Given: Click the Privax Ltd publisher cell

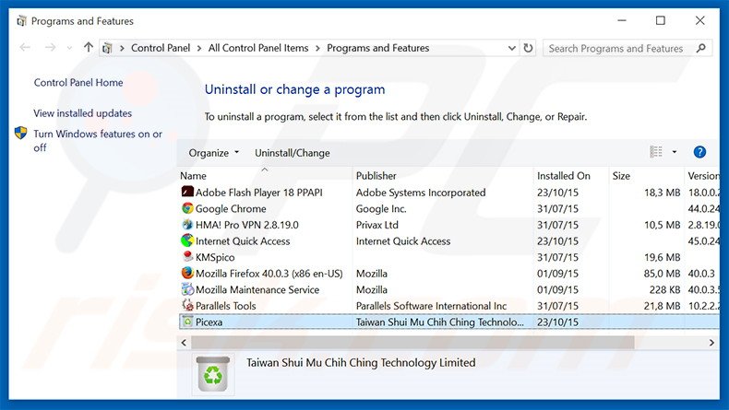Looking at the screenshot, I should [377, 225].
